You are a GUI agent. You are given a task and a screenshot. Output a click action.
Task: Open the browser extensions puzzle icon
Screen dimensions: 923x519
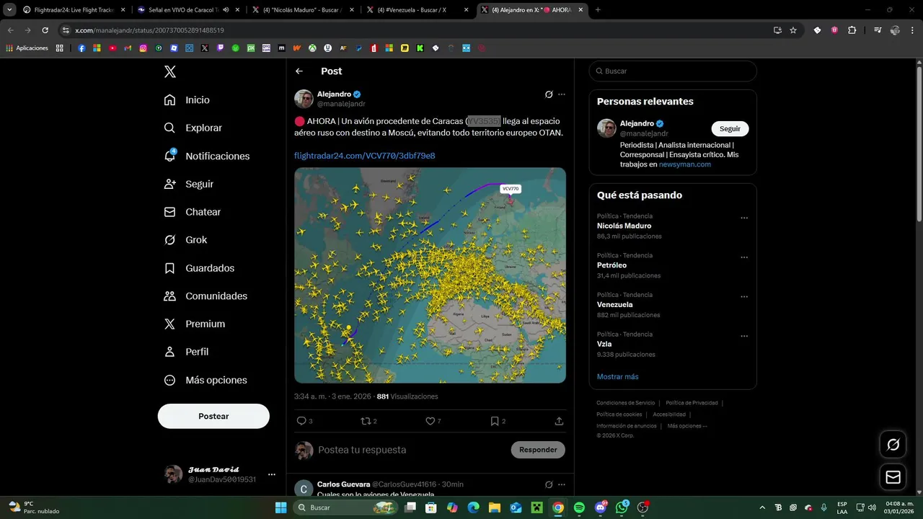(852, 30)
